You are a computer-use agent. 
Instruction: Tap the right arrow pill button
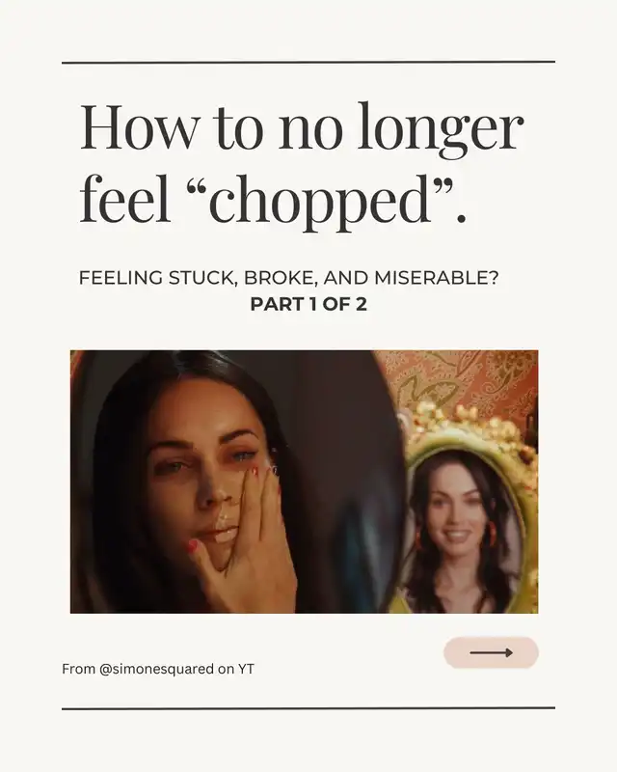491,652
